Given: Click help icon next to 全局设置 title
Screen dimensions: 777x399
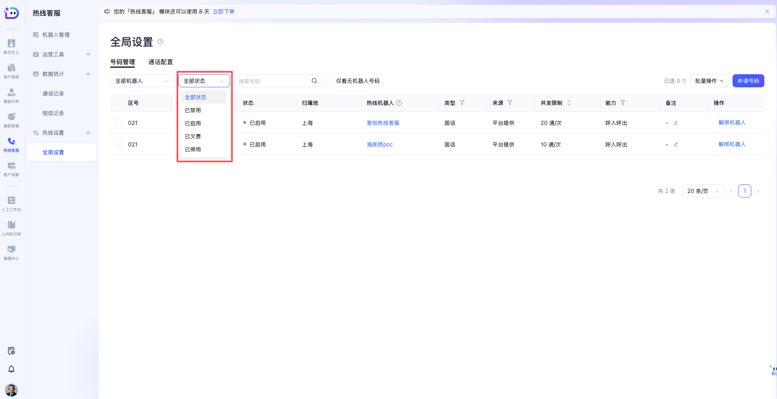Looking at the screenshot, I should pos(160,42).
